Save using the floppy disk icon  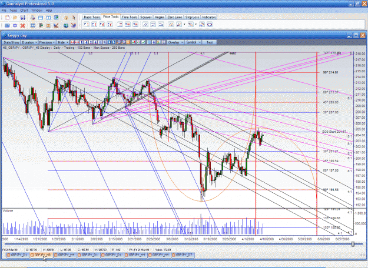pyautogui.click(x=23, y=18)
